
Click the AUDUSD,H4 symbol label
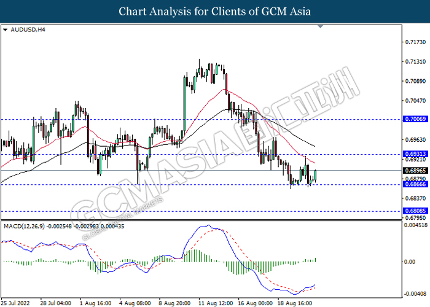click(28, 29)
